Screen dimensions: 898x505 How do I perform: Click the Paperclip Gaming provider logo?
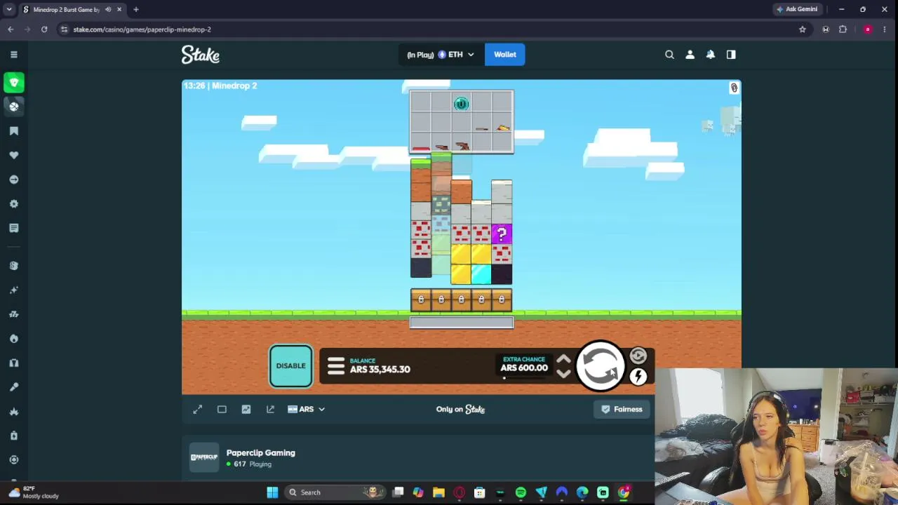[204, 457]
